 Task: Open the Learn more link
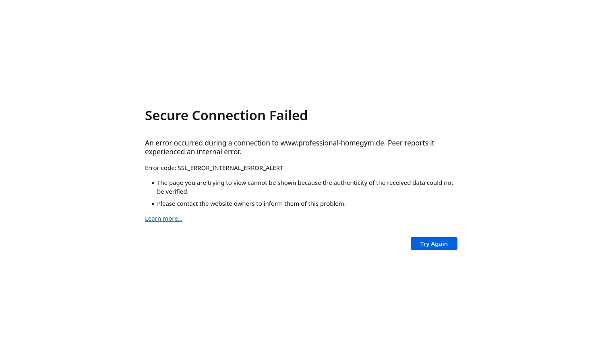click(x=163, y=219)
